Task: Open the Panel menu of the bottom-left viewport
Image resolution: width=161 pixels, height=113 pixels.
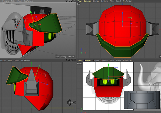Action: pos(17,60)
